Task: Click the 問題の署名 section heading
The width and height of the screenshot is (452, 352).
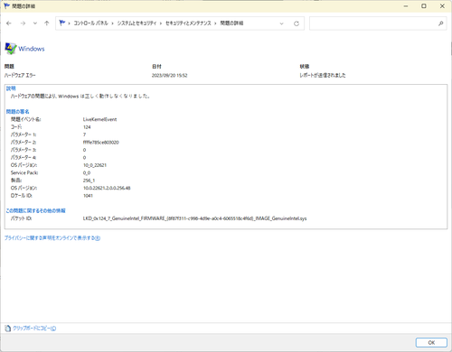Action: (x=18, y=112)
